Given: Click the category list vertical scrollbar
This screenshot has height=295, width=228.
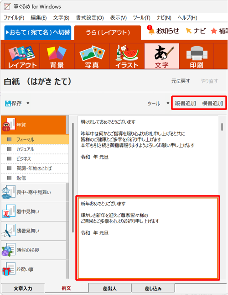Looking at the screenshot, I should pyautogui.click(x=73, y=178).
